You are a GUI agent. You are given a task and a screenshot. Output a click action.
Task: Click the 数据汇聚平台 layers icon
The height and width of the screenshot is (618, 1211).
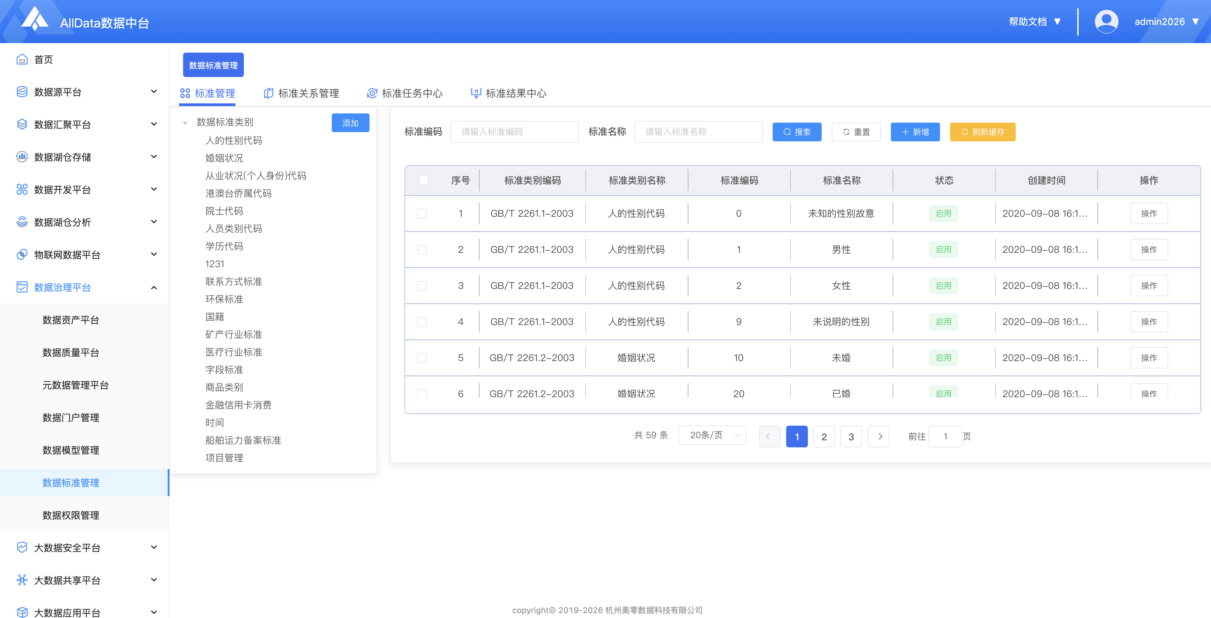tap(22, 124)
